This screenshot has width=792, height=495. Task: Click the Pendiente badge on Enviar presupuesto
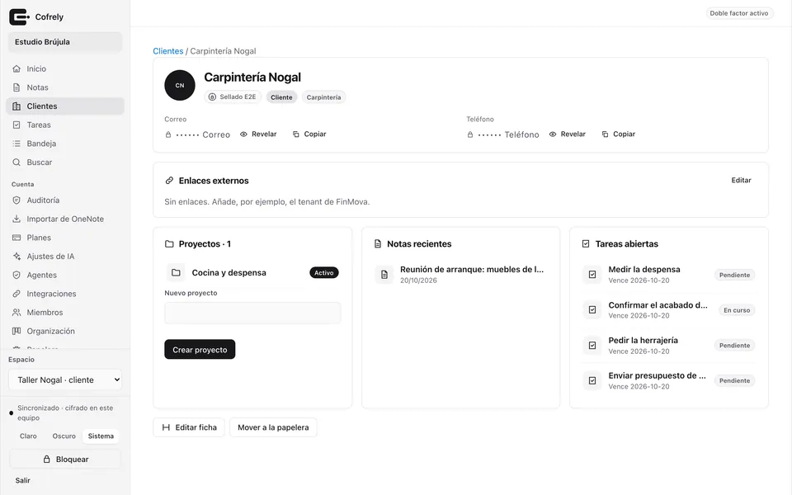click(734, 381)
